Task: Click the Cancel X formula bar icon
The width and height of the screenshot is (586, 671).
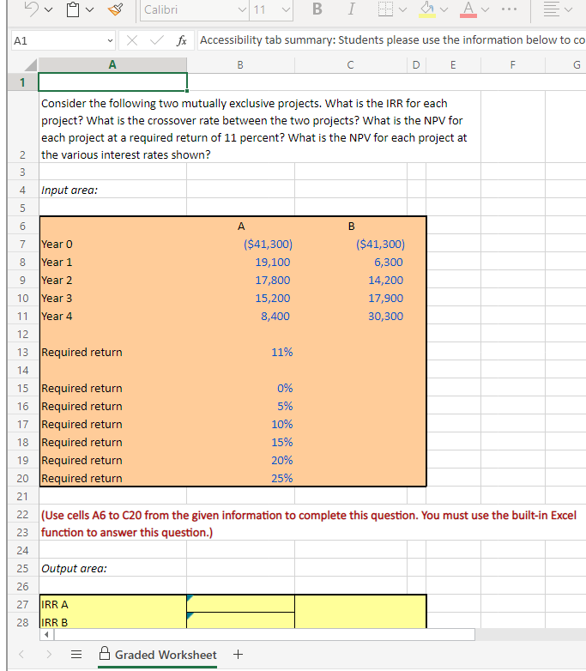Action: click(132, 40)
